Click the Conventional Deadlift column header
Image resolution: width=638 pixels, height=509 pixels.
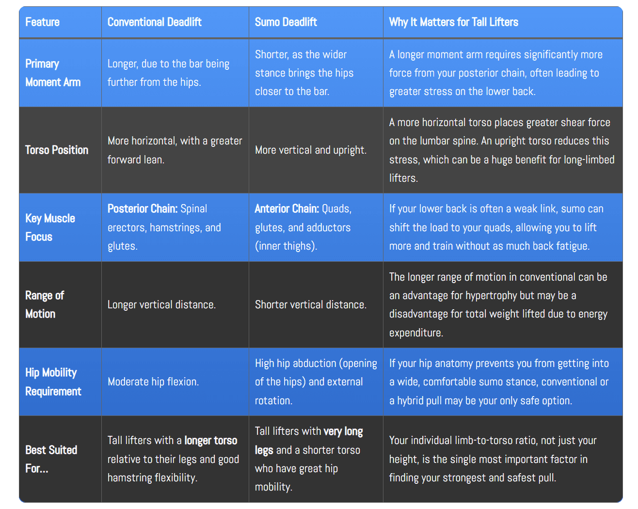(154, 22)
